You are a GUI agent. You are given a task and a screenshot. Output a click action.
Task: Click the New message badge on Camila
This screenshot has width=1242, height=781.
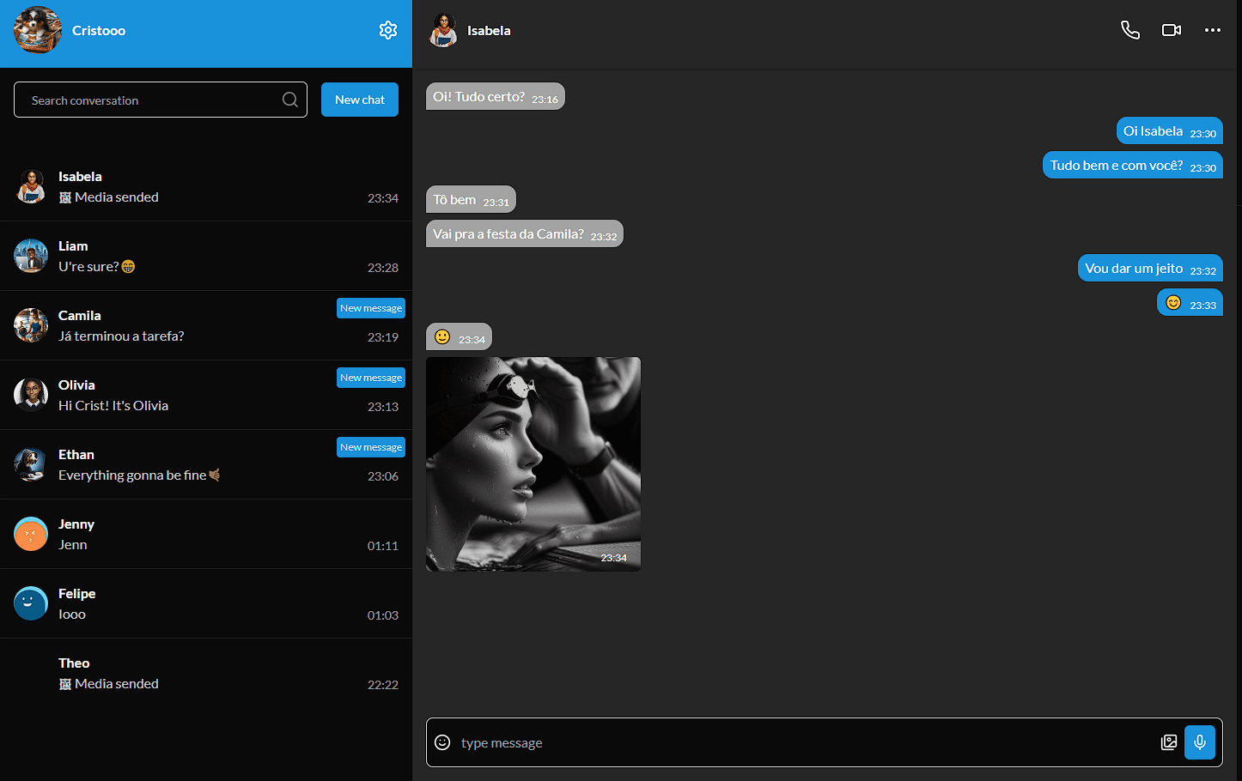pyautogui.click(x=371, y=308)
